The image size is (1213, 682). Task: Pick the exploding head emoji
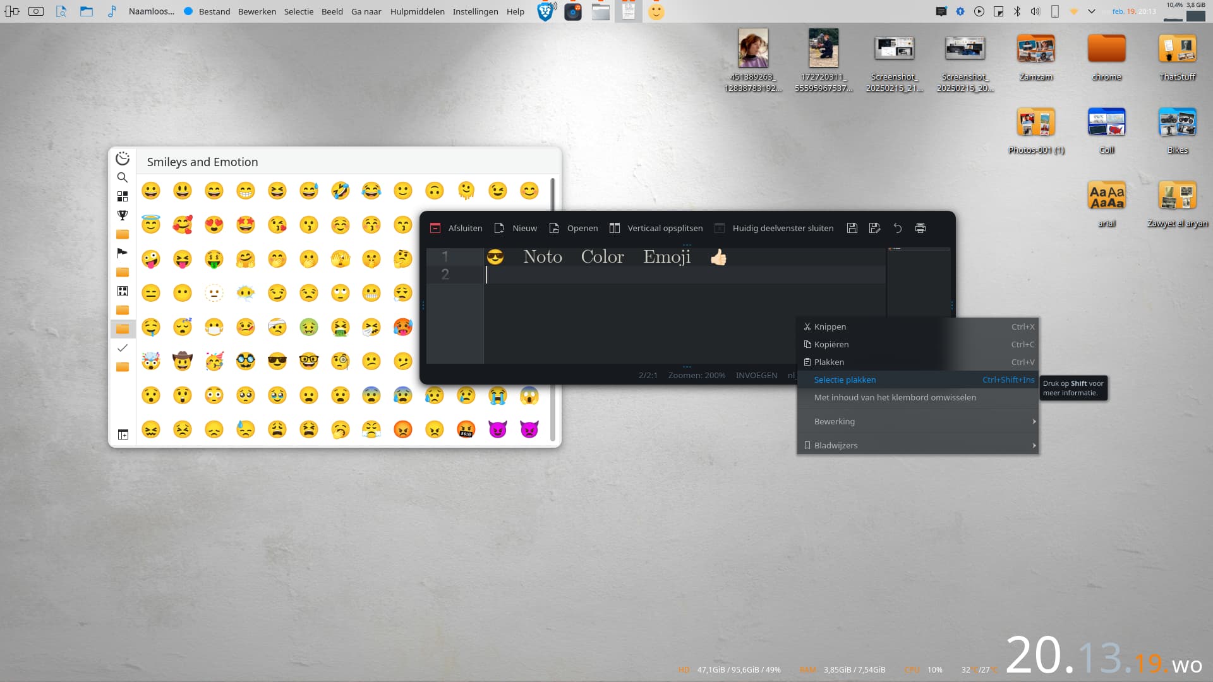coord(151,361)
